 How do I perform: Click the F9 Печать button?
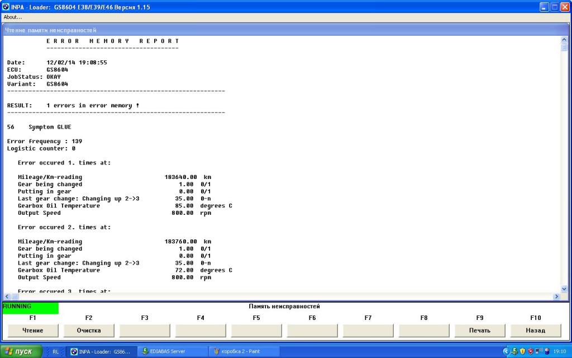(479, 330)
